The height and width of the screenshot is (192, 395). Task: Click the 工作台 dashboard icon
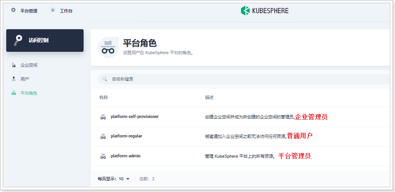[x=53, y=10]
